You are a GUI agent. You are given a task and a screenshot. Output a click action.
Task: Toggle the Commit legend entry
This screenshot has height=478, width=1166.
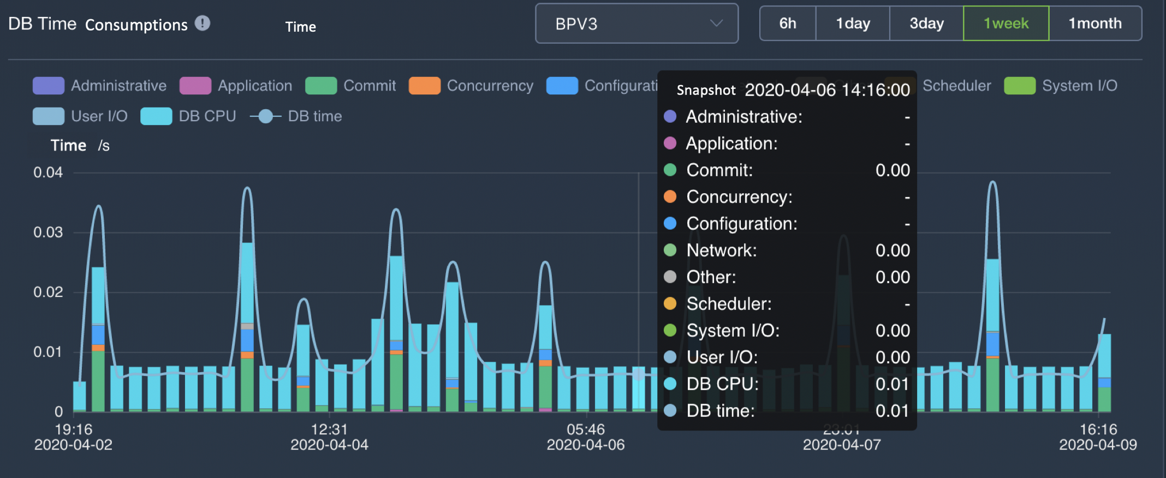(321, 86)
